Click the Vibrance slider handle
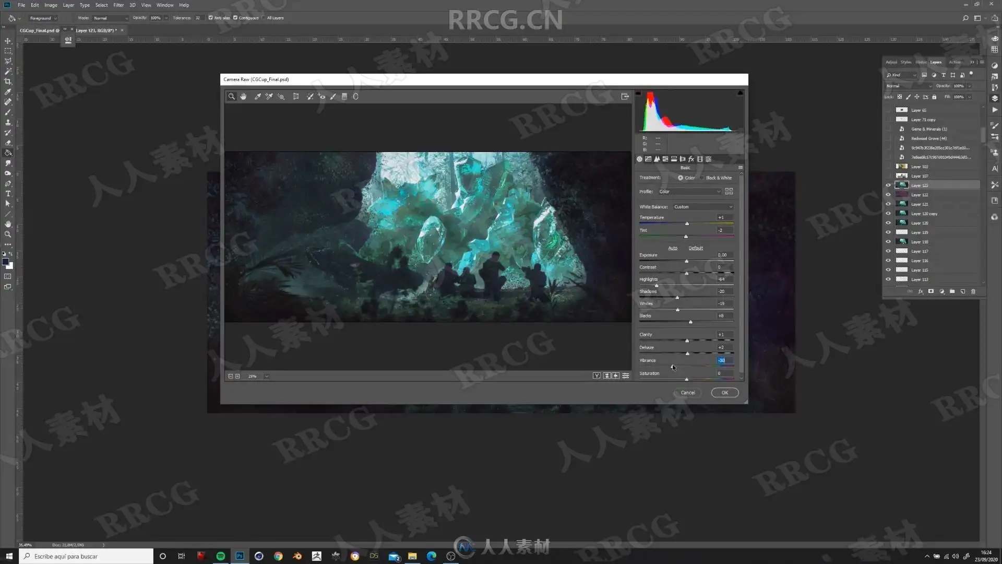This screenshot has width=1002, height=564. [x=672, y=367]
